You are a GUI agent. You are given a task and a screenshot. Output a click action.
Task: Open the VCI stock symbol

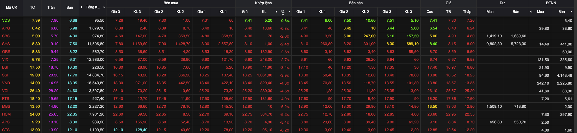[5, 91]
